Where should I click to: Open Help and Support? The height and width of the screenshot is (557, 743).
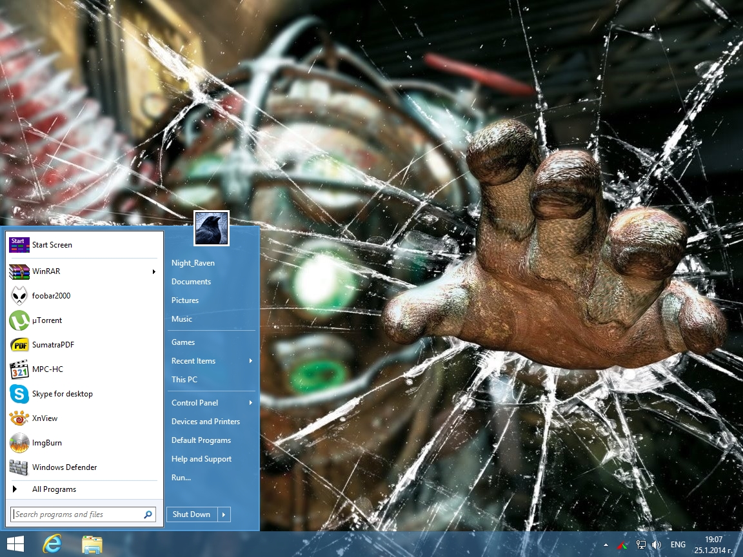(x=201, y=459)
